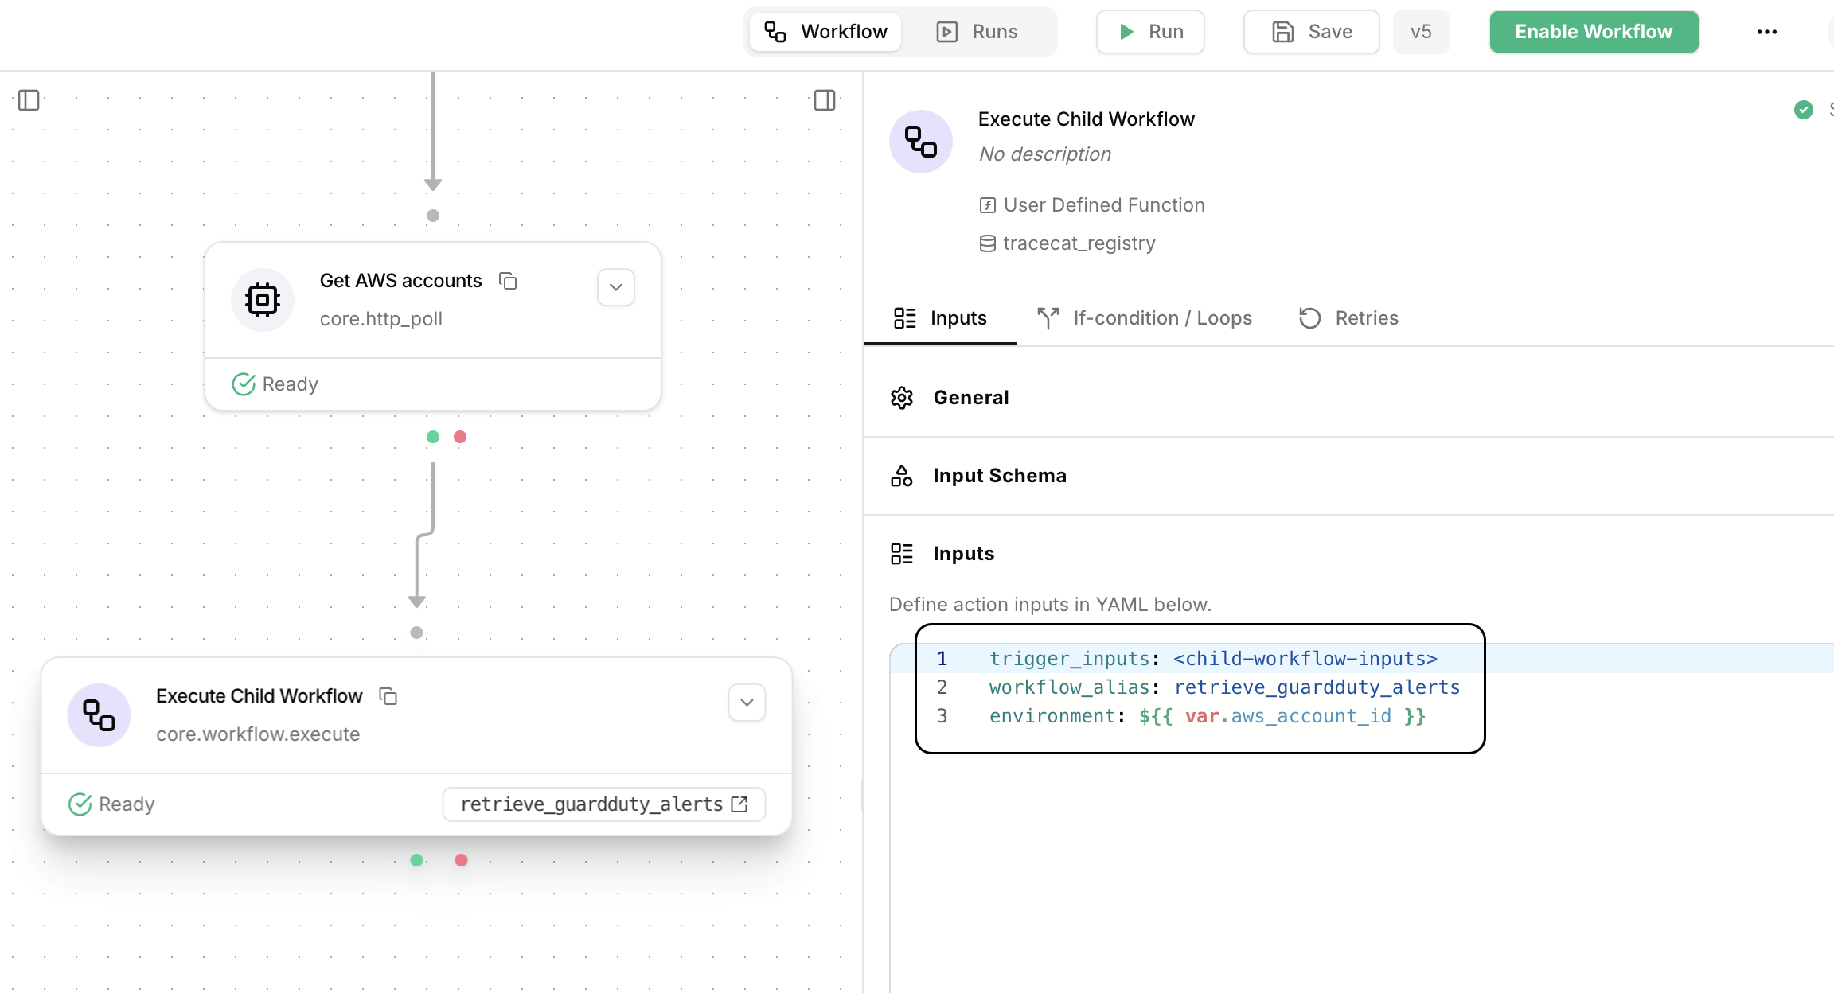Click the General gear icon

tap(902, 398)
